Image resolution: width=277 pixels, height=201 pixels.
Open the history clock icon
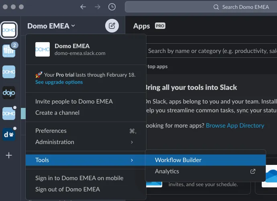(112, 7)
